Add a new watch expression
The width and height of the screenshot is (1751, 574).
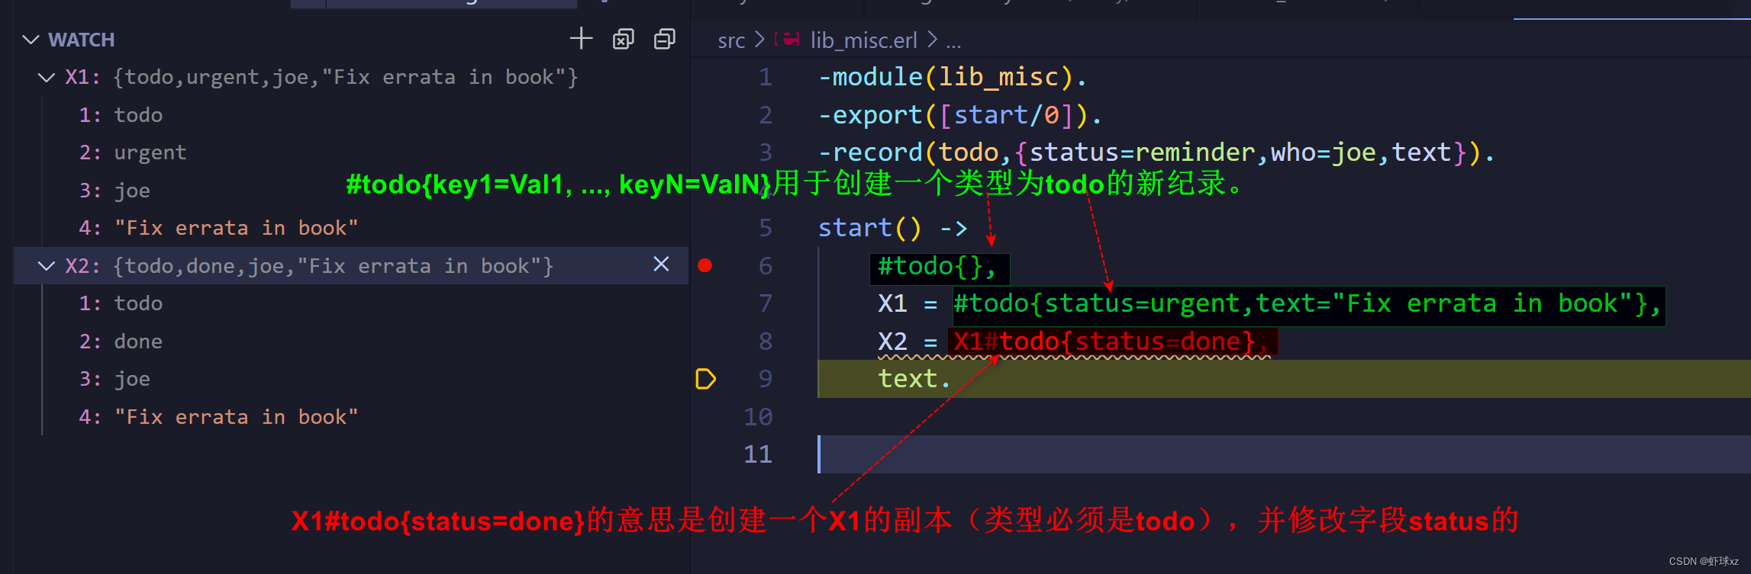pos(581,39)
